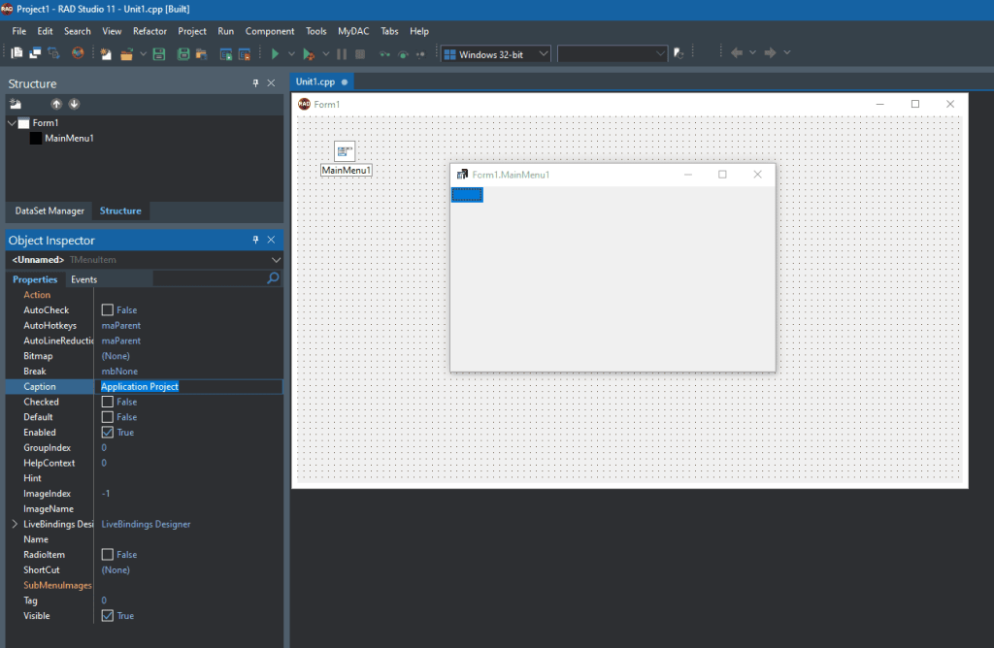994x648 pixels.
Task: Toggle the Default property checkbox
Action: pyautogui.click(x=108, y=417)
